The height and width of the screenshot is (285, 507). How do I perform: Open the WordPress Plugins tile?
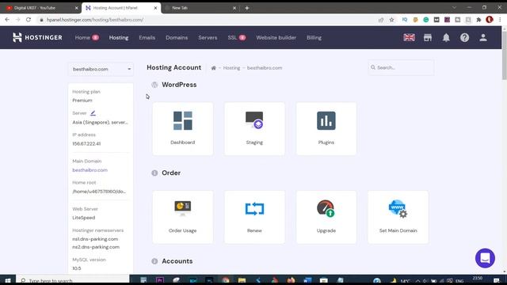326,128
